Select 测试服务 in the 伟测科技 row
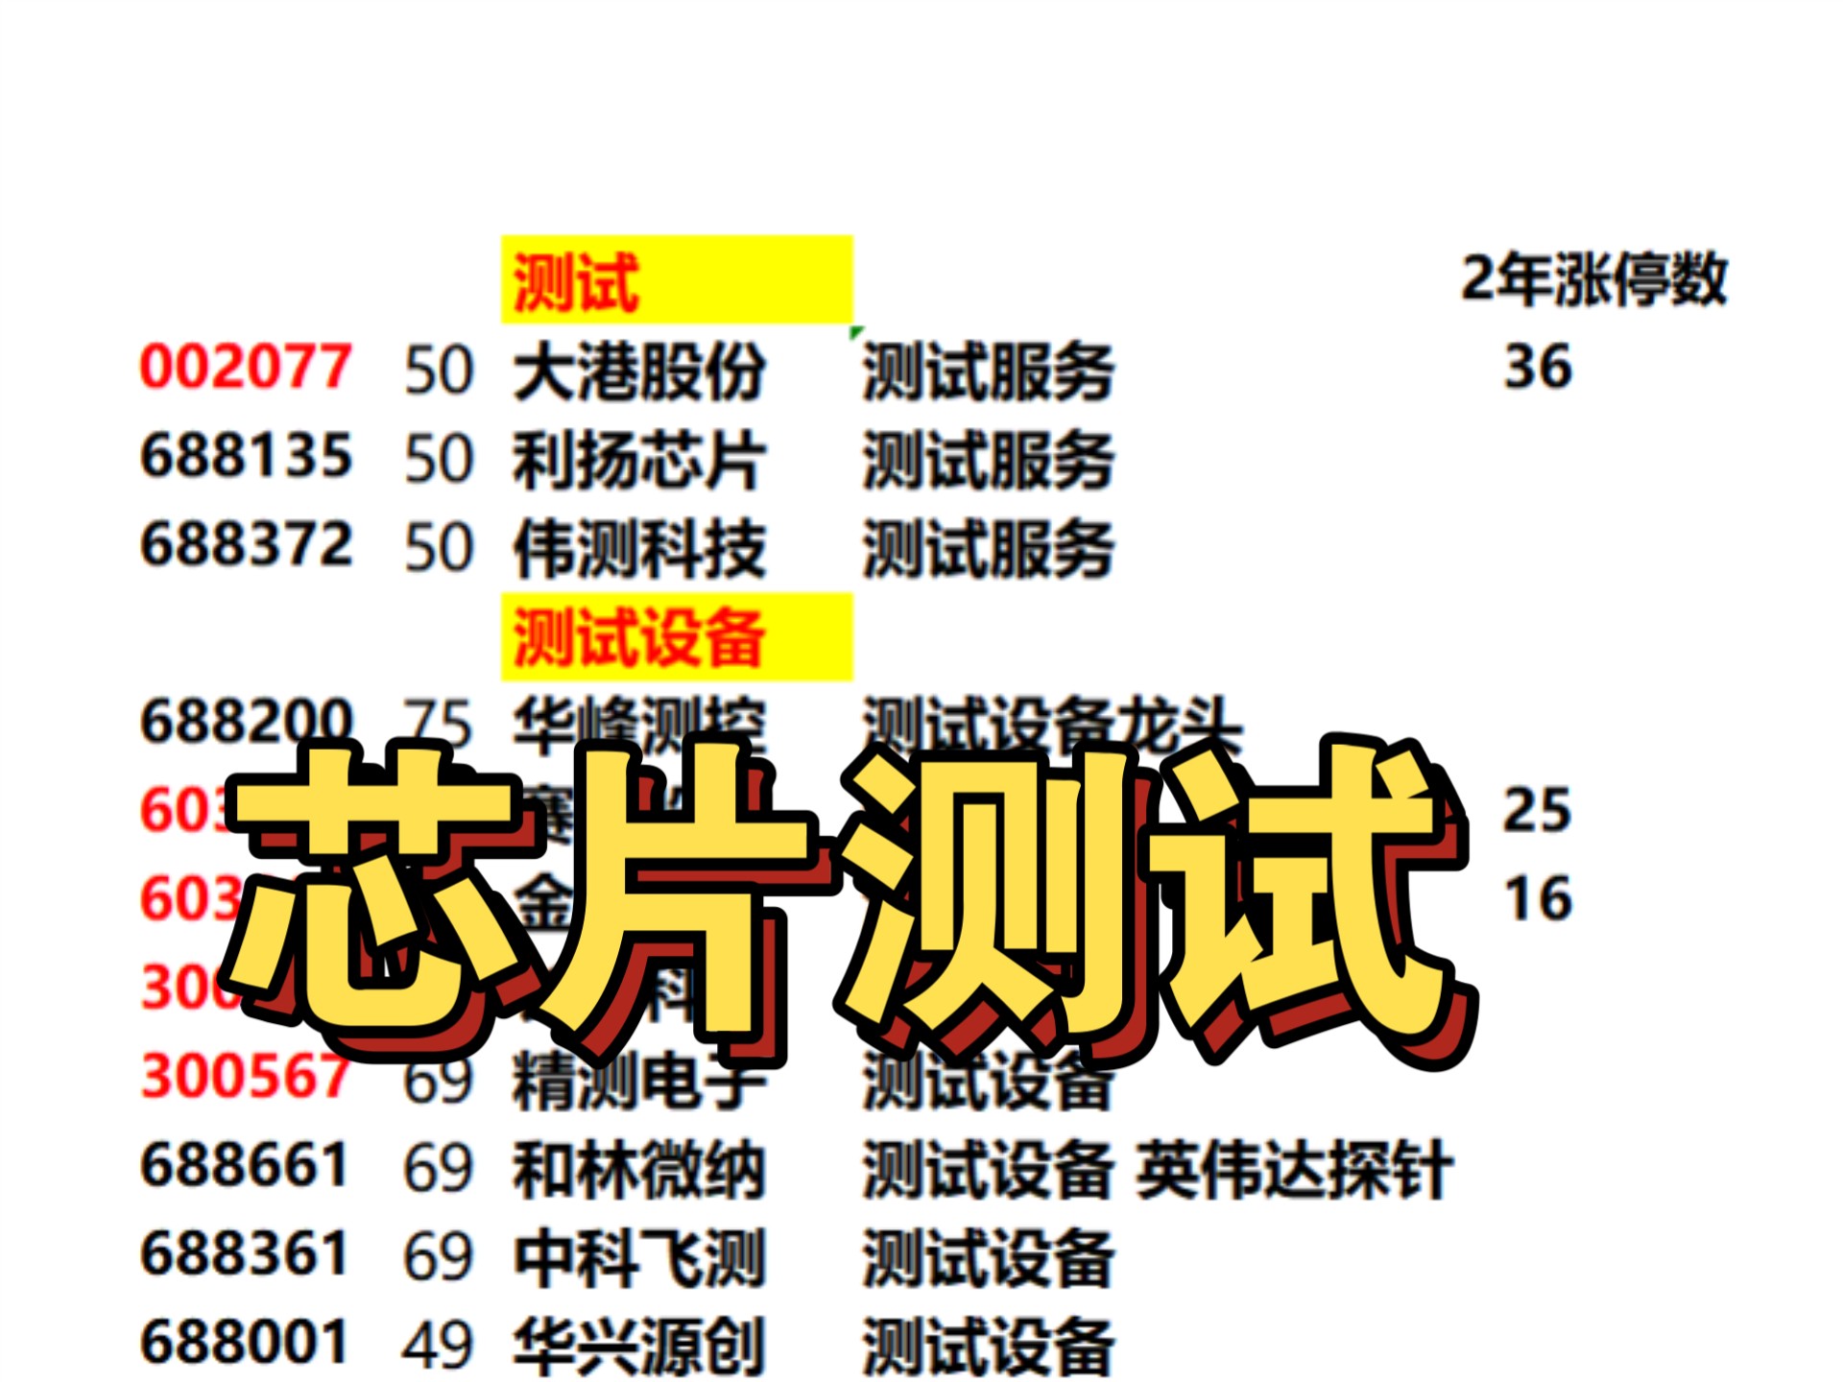The width and height of the screenshot is (1843, 1382). click(x=989, y=548)
